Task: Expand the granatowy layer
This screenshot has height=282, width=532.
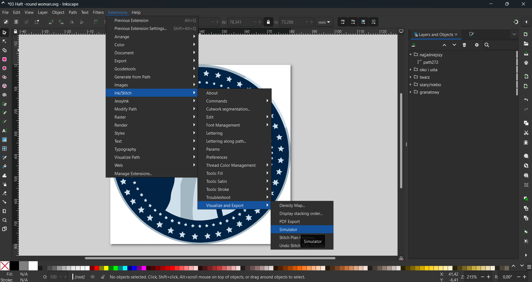Action: [x=411, y=92]
